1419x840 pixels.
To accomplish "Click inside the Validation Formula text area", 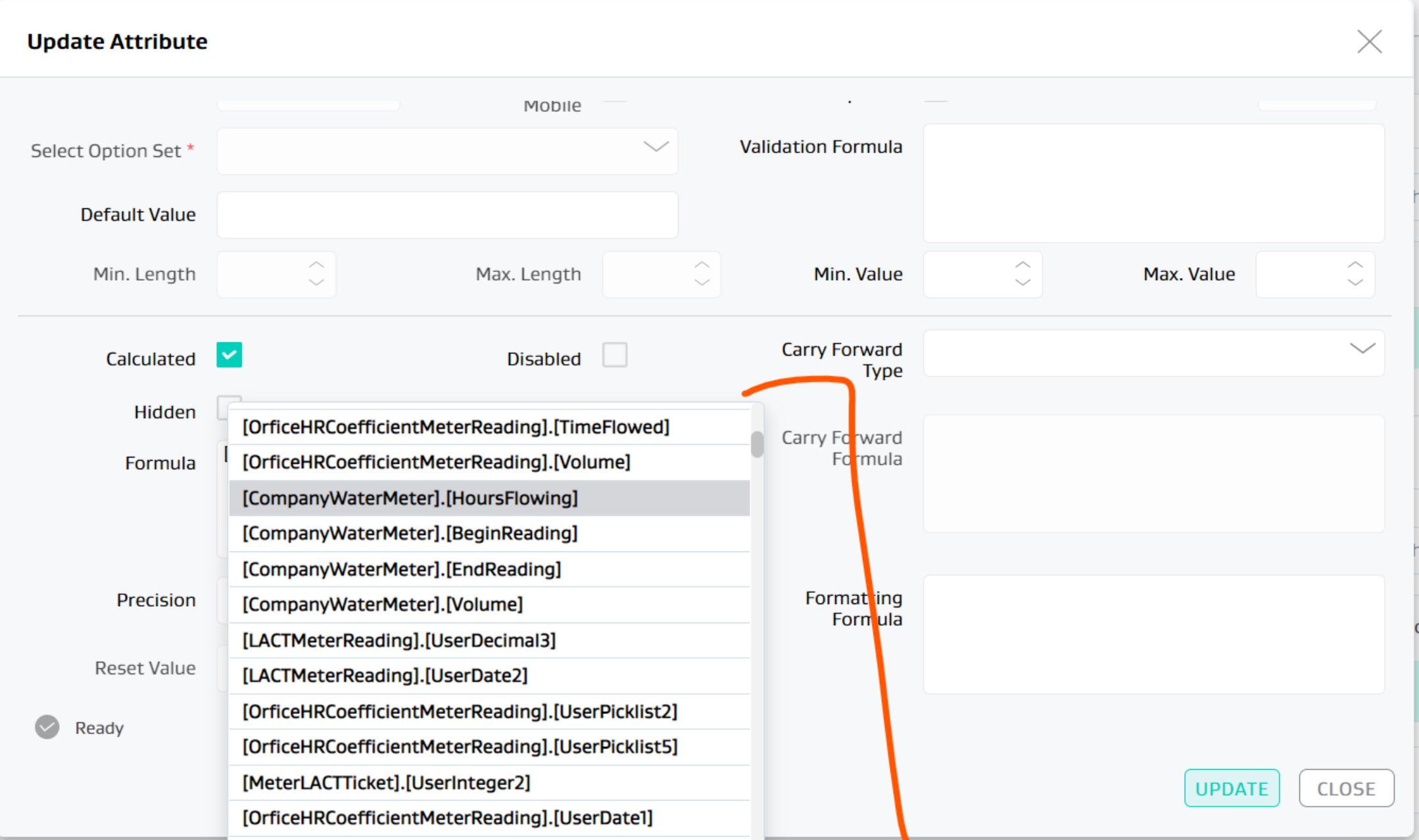I will (x=1153, y=183).
